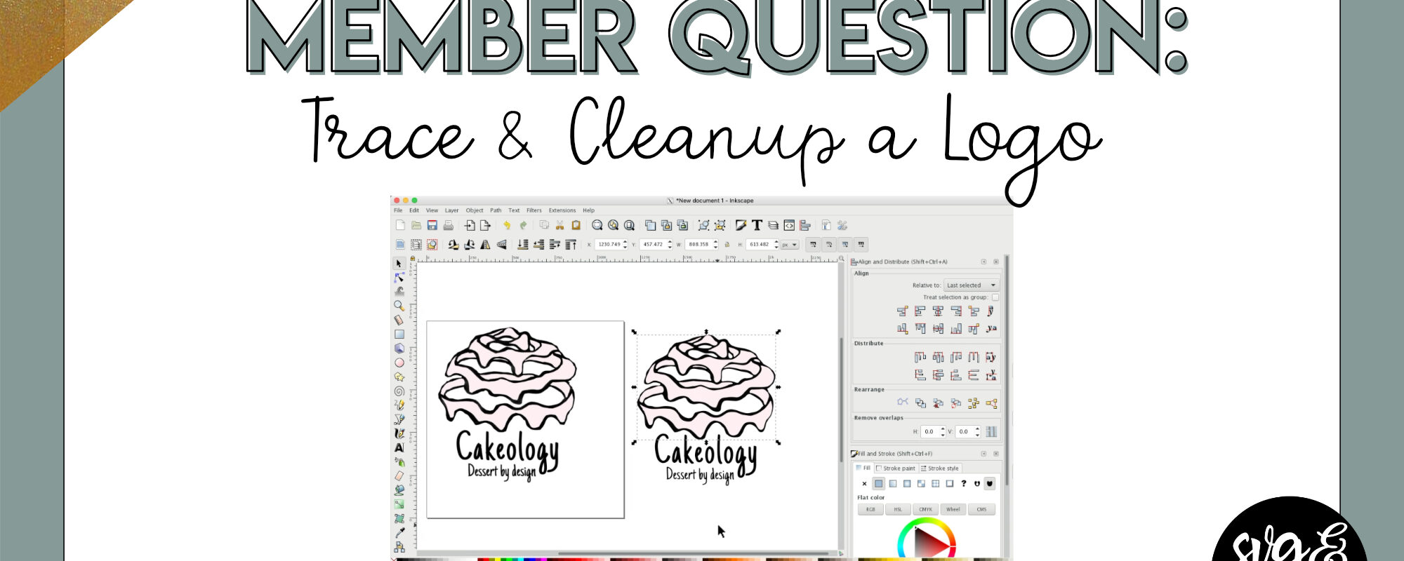The width and height of the screenshot is (1404, 561).
Task: Click the Export icon in toolbar
Action: pos(485,225)
